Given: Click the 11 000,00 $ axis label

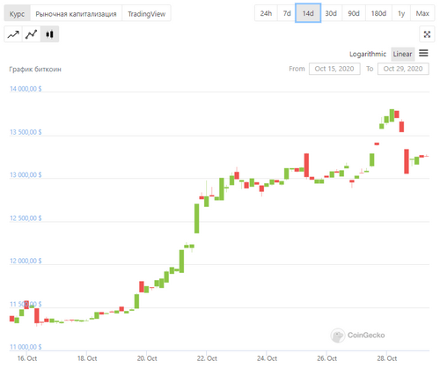Looking at the screenshot, I should pyautogui.click(x=26, y=347).
